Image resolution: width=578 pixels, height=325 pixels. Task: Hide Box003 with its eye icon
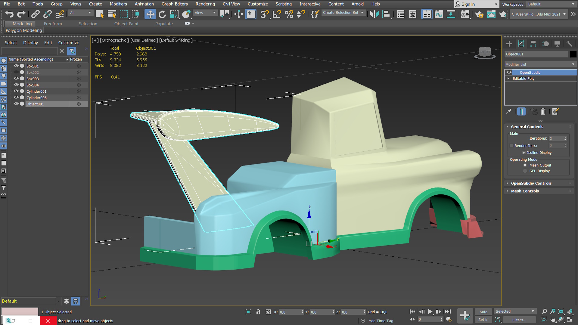(16, 79)
